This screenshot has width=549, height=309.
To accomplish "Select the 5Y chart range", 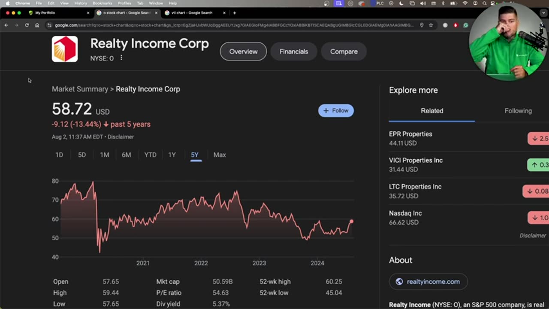I will [x=195, y=155].
